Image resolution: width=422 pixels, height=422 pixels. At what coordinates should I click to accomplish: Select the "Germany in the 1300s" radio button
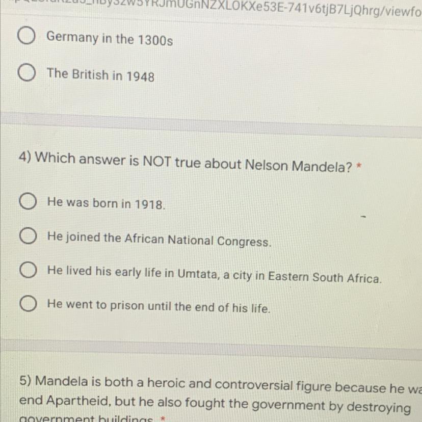click(26, 36)
